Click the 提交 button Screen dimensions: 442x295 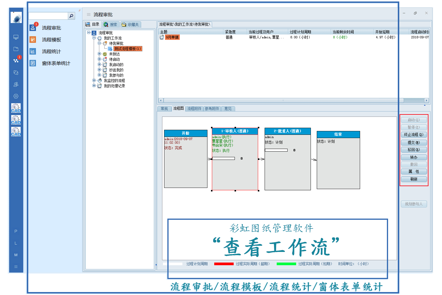(x=414, y=142)
